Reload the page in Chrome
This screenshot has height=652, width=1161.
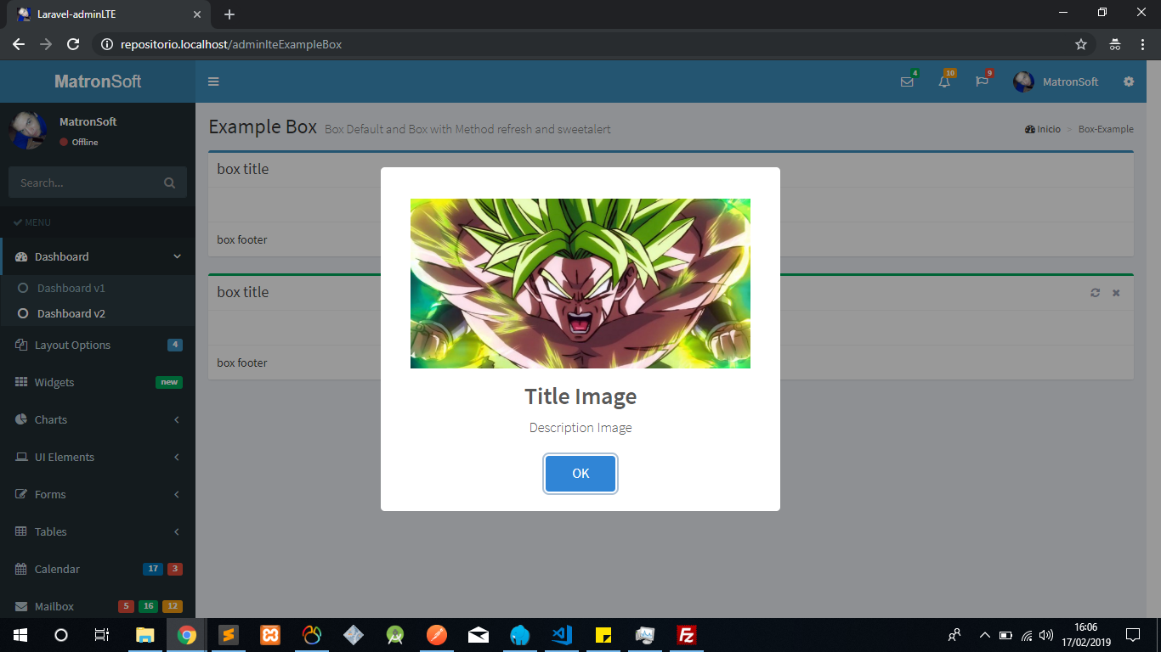[x=73, y=44]
